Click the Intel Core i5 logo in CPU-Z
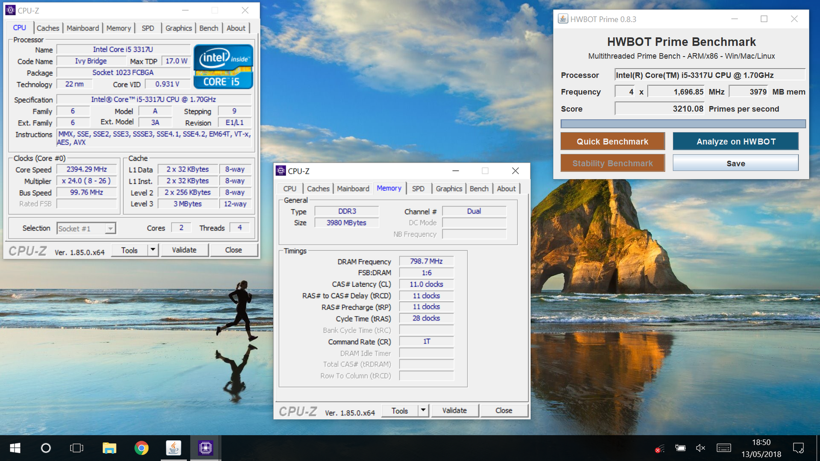The width and height of the screenshot is (820, 461). [x=223, y=67]
